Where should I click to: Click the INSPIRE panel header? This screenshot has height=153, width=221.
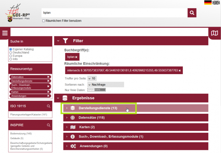pyautogui.click(x=30, y=125)
